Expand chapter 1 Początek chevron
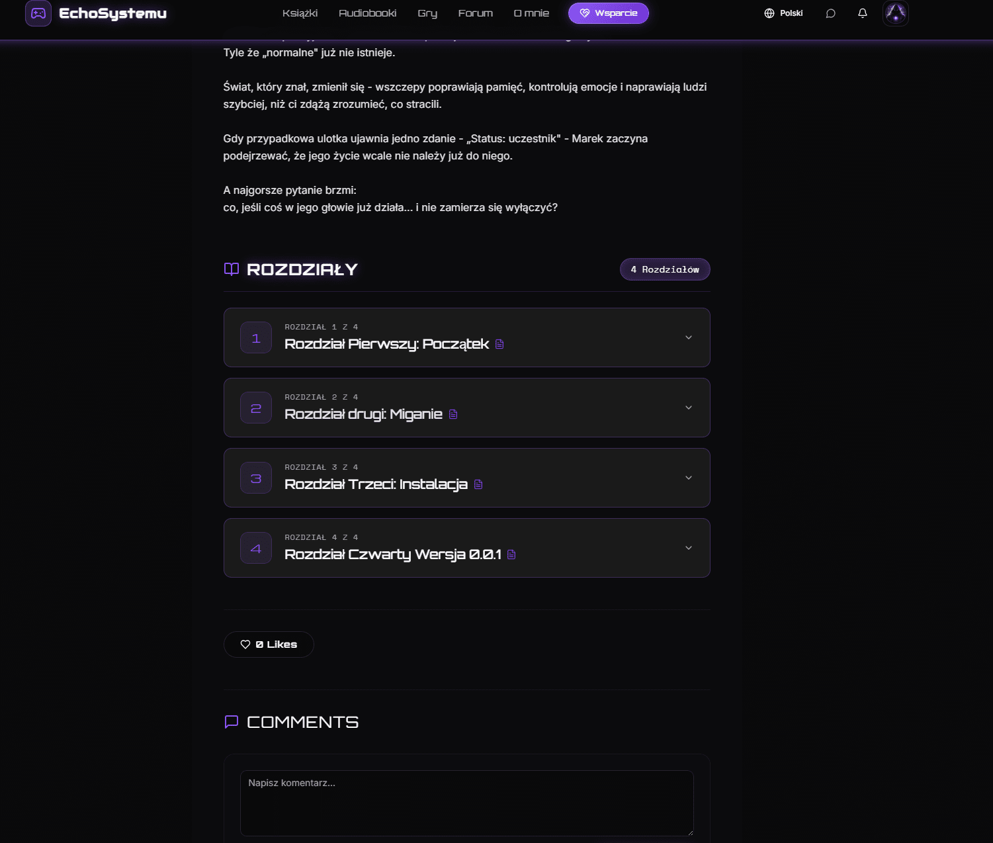993x843 pixels. coord(688,337)
